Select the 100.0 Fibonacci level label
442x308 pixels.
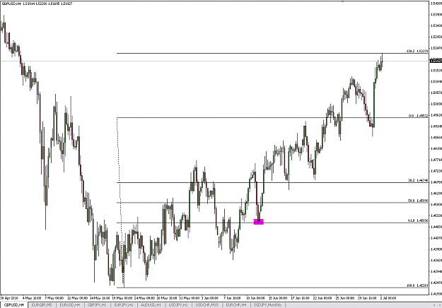(x=417, y=285)
